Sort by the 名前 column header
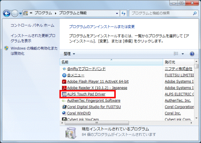The image size is (201, 143). coord(111,62)
